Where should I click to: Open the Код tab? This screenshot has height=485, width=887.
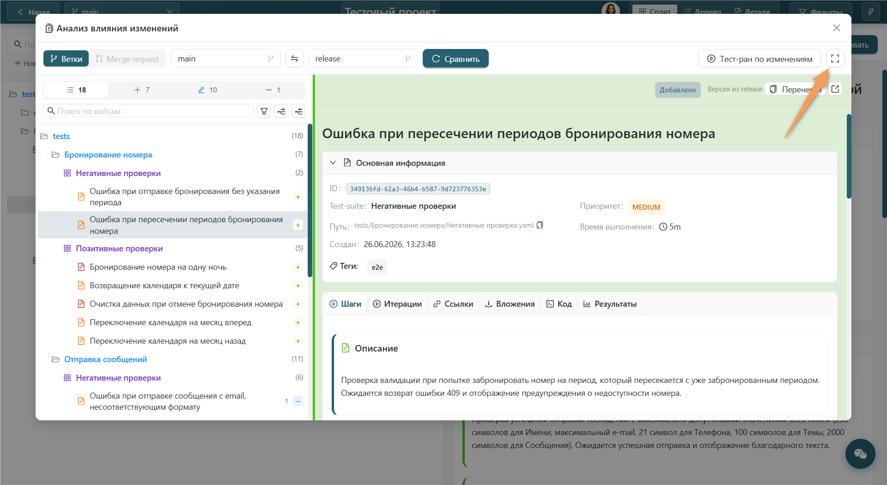(x=559, y=304)
